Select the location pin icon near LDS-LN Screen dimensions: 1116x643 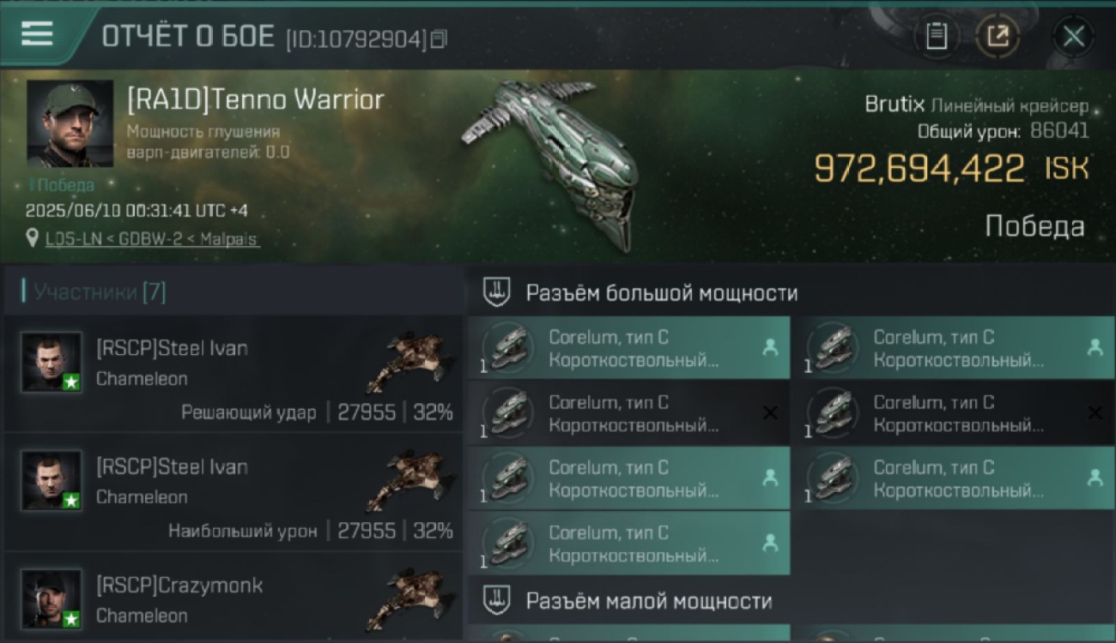point(33,239)
